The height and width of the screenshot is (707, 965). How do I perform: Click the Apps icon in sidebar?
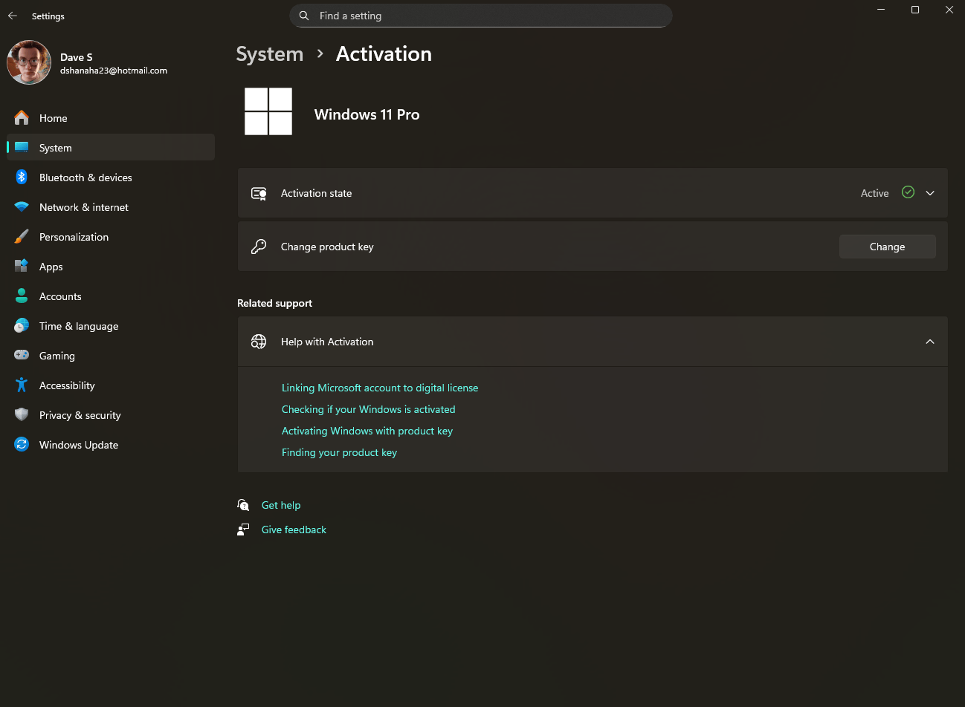click(22, 266)
